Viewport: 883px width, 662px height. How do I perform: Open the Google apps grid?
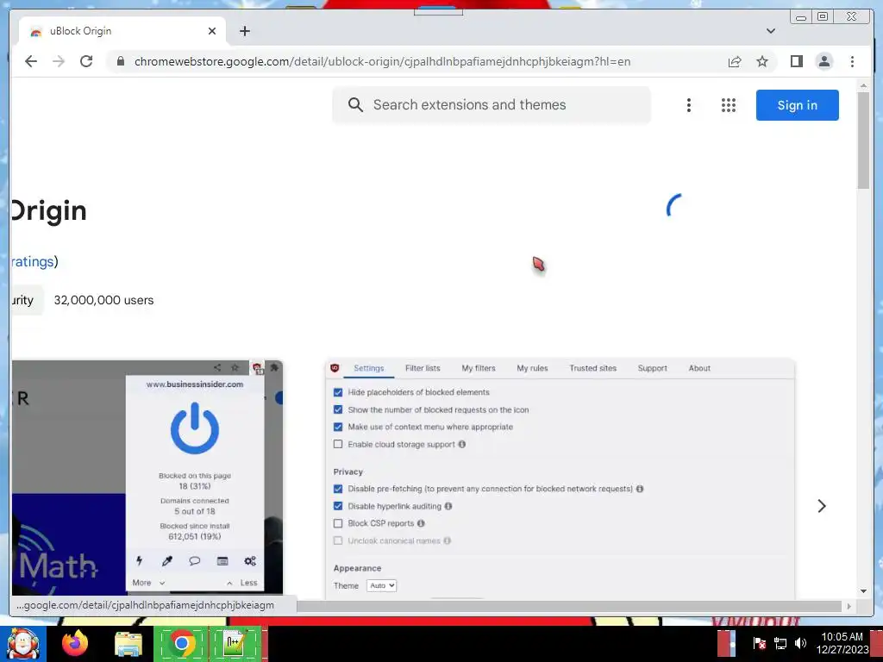[x=729, y=105]
